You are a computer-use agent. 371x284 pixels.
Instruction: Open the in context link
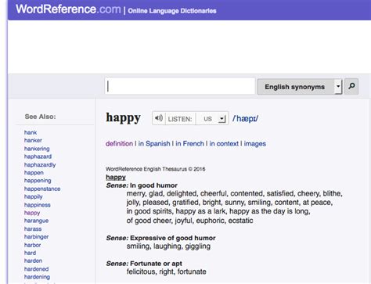[x=224, y=144]
